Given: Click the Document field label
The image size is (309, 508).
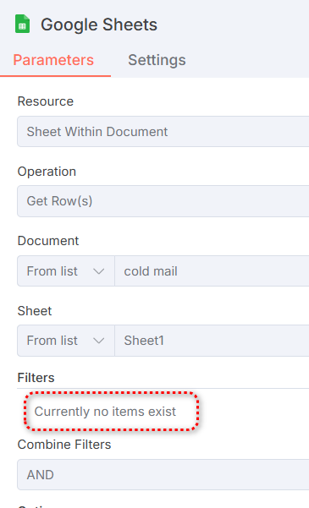Looking at the screenshot, I should [x=48, y=241].
